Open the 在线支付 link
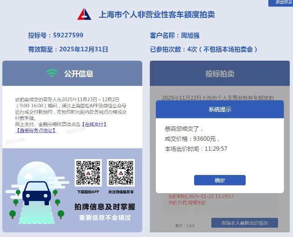Image resolution: width=293 pixels, height=237 pixels. [x=94, y=124]
